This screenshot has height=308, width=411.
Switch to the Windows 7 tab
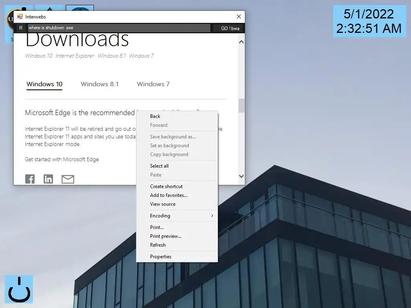(153, 84)
